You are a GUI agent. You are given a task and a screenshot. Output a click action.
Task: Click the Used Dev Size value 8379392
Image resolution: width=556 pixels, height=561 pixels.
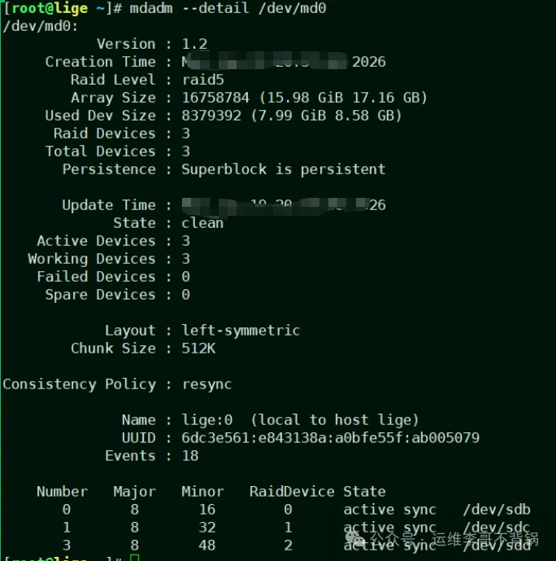pyautogui.click(x=211, y=116)
